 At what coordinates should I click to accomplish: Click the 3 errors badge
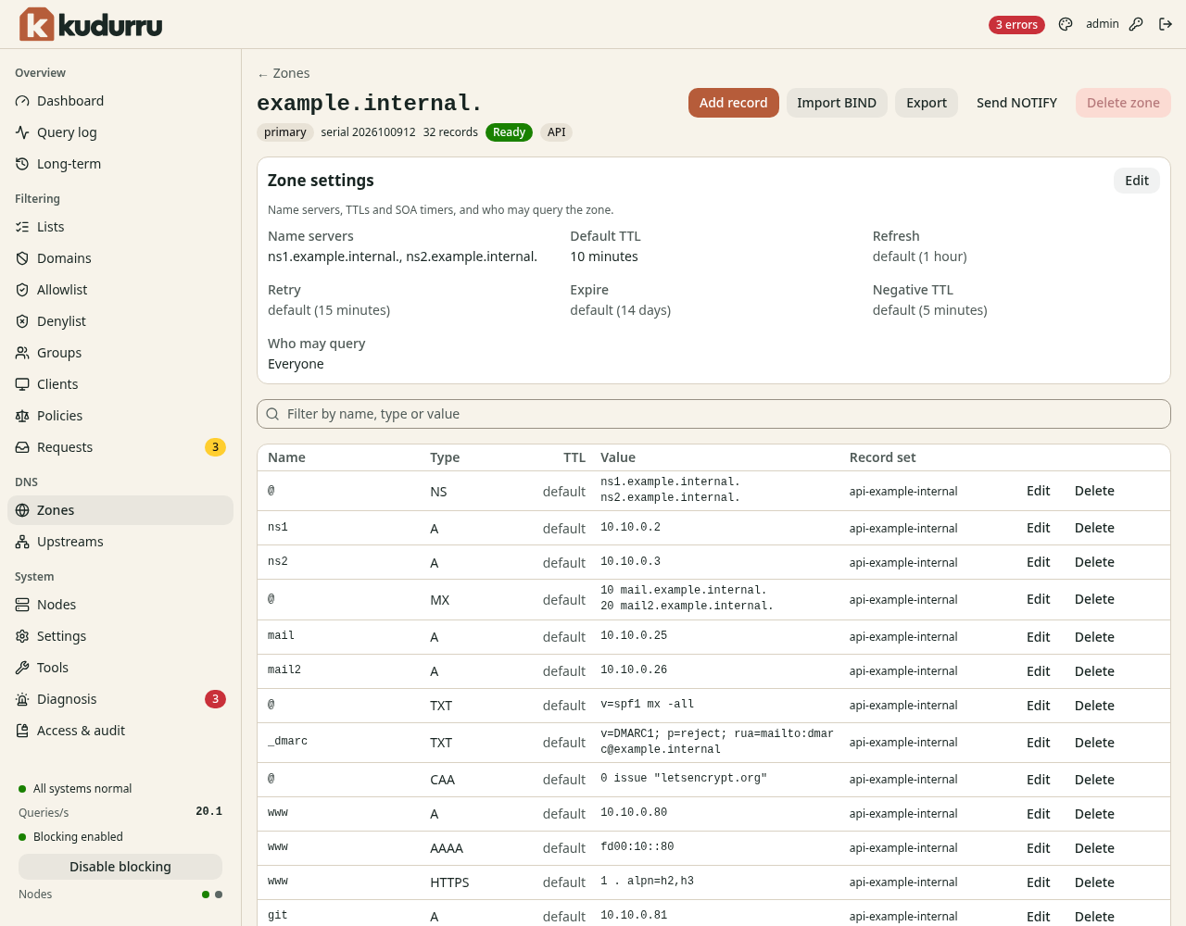(x=1016, y=25)
